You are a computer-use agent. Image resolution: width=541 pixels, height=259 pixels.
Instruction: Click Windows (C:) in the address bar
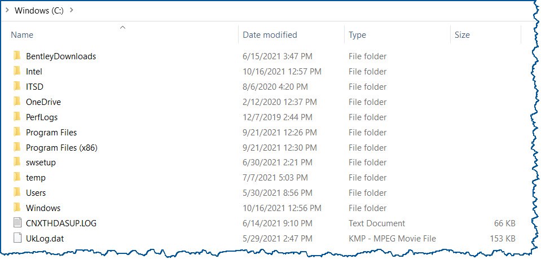pos(39,10)
